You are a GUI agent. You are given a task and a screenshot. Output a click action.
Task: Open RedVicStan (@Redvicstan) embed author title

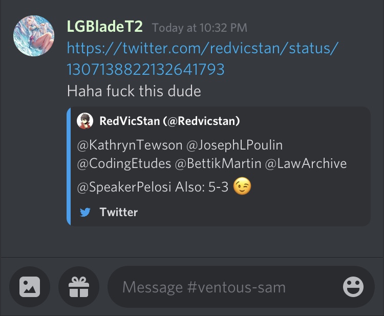click(x=169, y=121)
